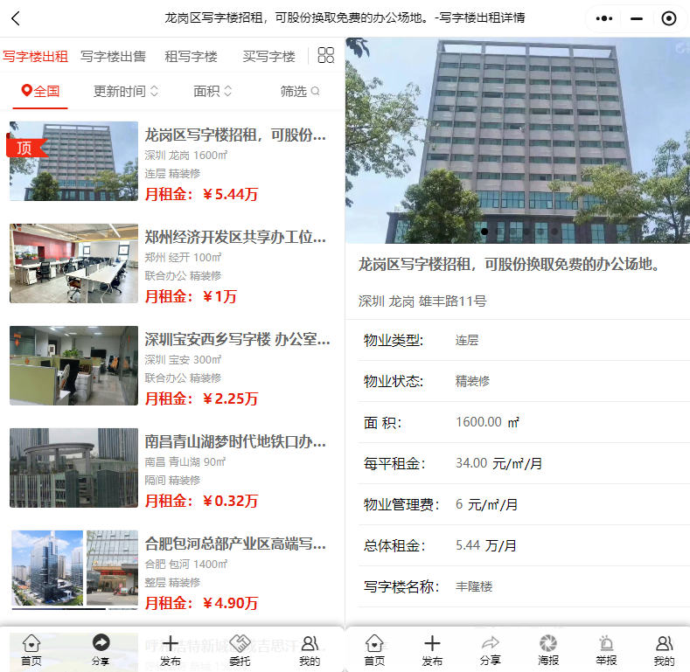690x672 pixels.
Task: Open 我的 profile icon in left bottom bar
Action: click(310, 649)
